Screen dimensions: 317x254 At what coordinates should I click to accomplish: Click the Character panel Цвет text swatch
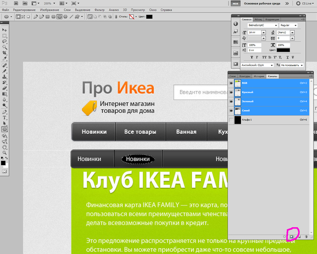point(283,50)
